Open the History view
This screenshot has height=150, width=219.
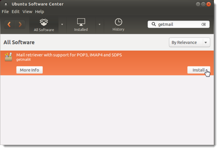pyautogui.click(x=119, y=25)
